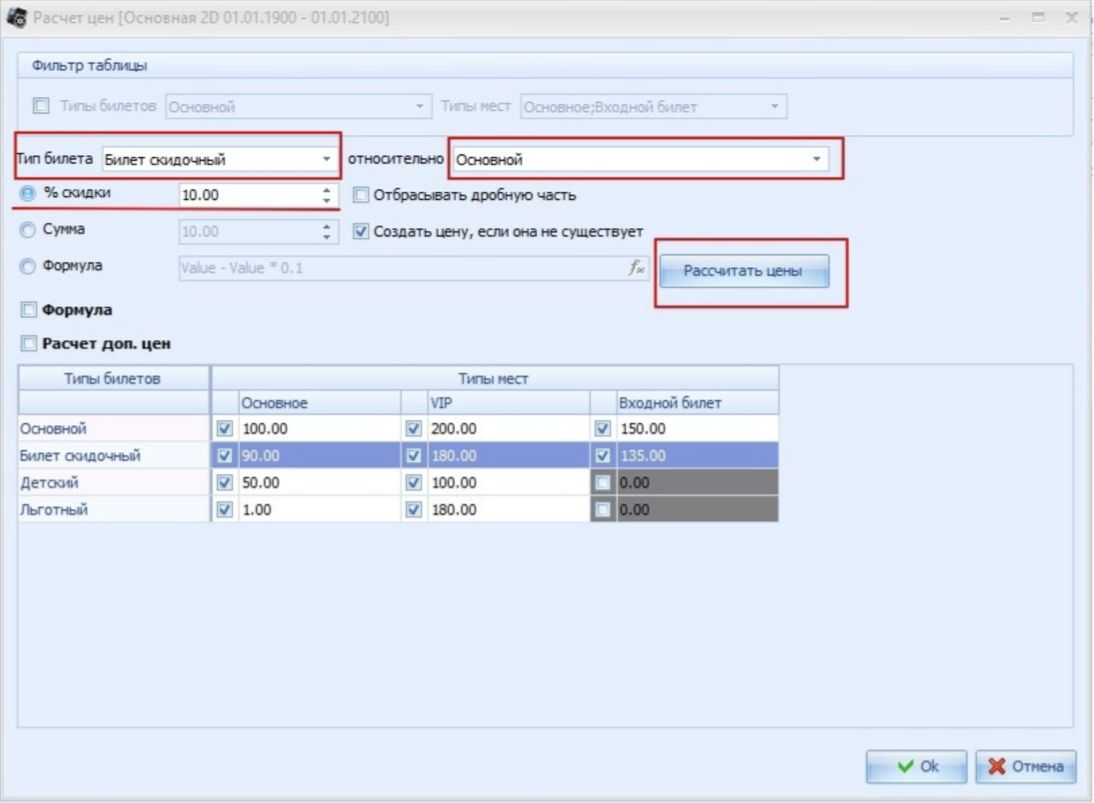Click the app icon in the title bar
Viewport: 1094px width, 803px height.
16,16
